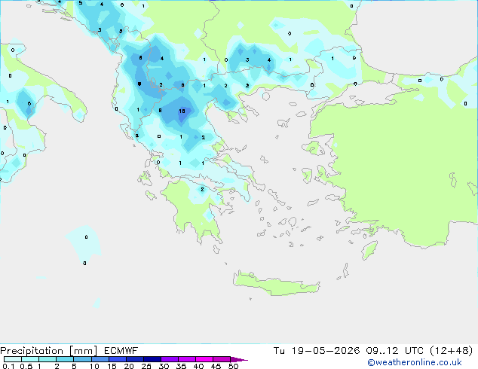Viewport: 478px width, 369px height.
Task: Click the '10' precipitation value on the map
Action: pyautogui.click(x=182, y=111)
